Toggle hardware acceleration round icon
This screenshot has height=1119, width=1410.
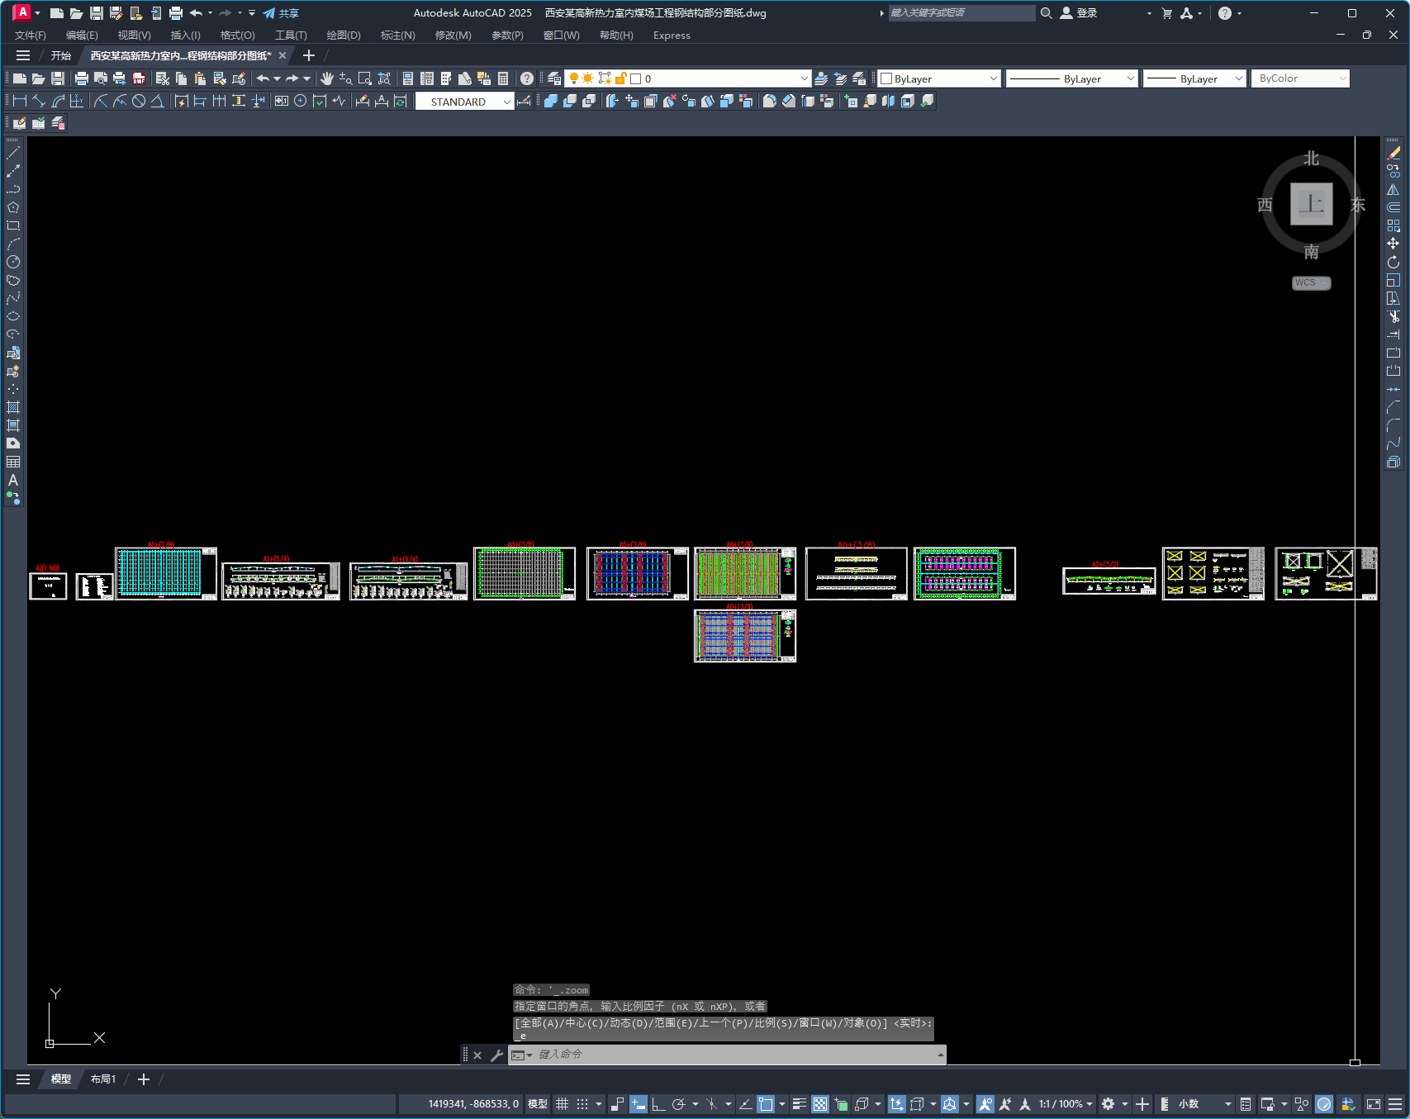pyautogui.click(x=1324, y=1104)
